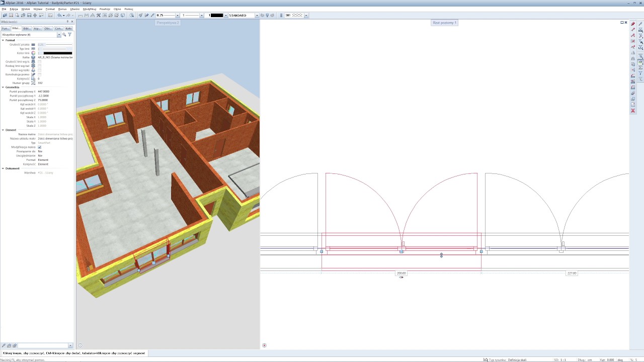The image size is (644, 362).
Task: Collapse the Element section
Action: coord(3,130)
